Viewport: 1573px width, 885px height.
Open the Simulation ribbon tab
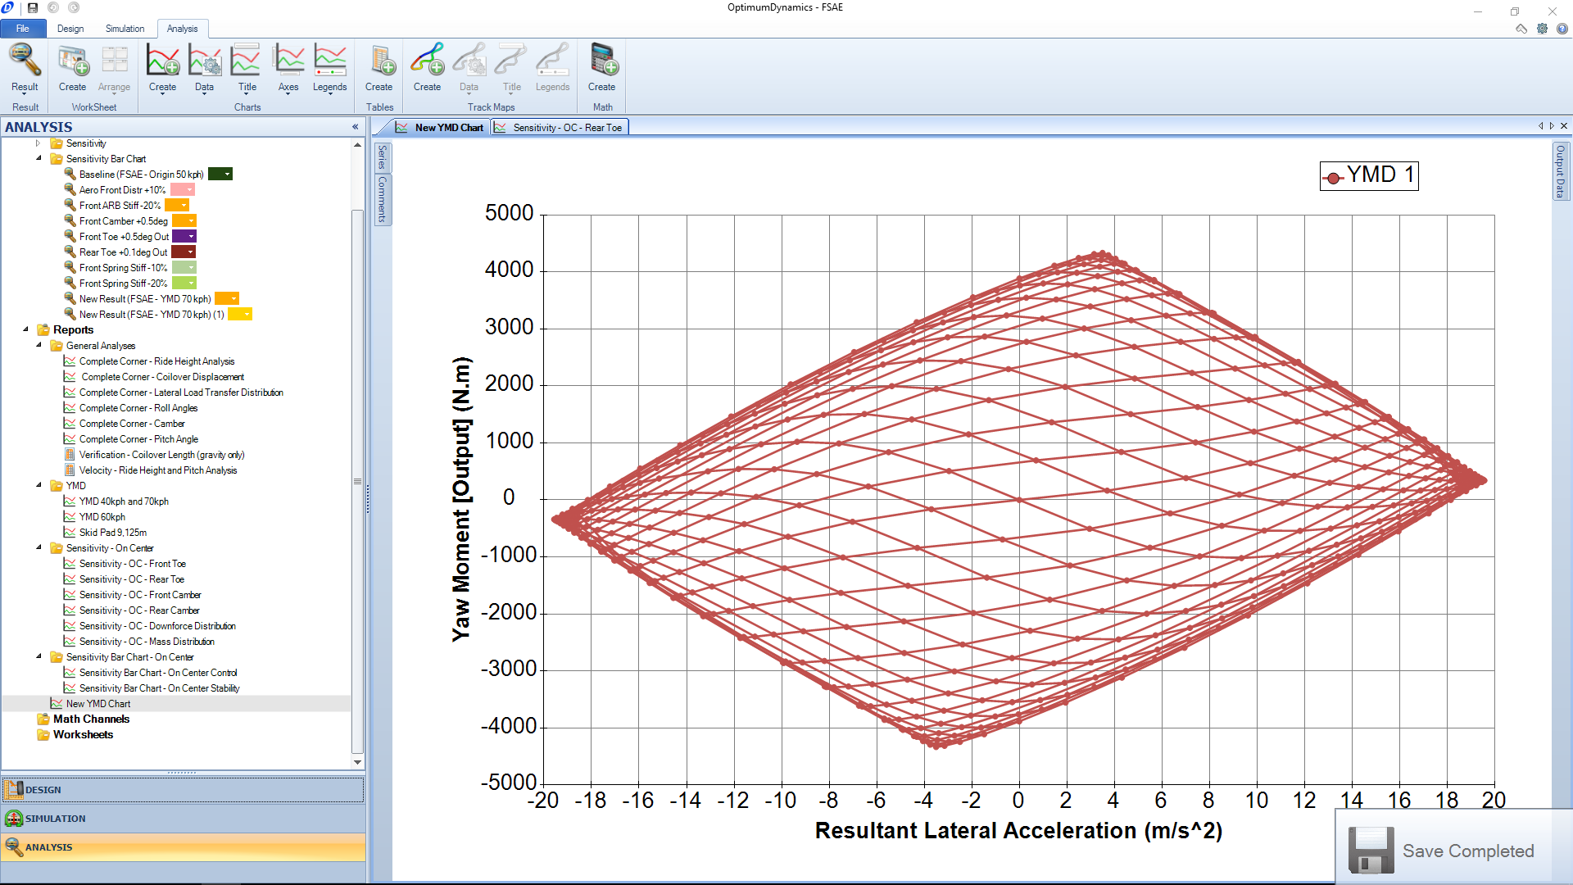(x=125, y=28)
